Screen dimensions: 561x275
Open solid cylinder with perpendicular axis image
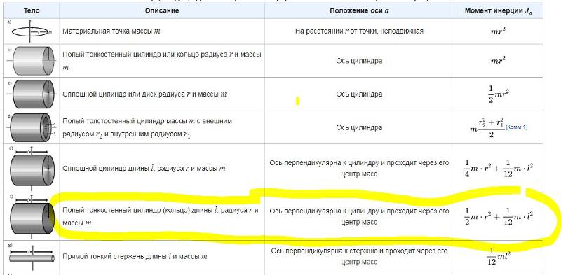point(32,168)
